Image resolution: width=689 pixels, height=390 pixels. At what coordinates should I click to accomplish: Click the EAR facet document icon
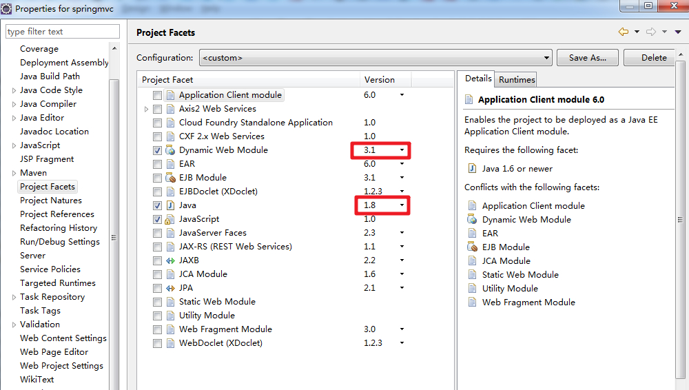coord(170,164)
